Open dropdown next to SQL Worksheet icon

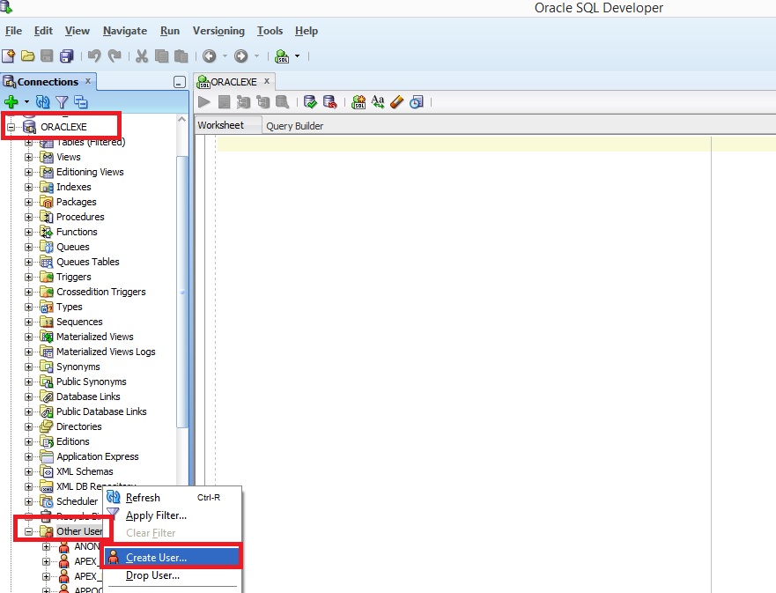click(x=298, y=56)
